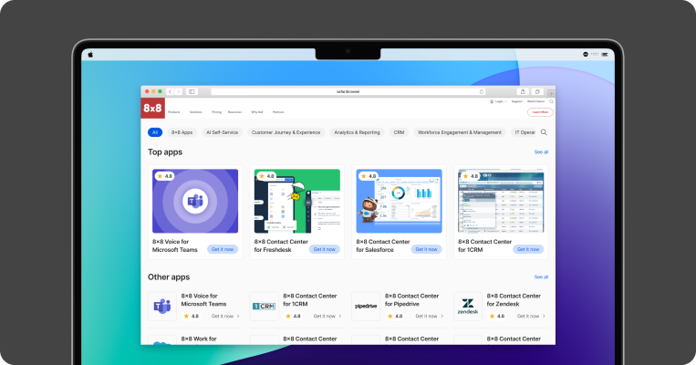Go forward with the browser forward arrow
696x365 pixels.
click(x=179, y=91)
